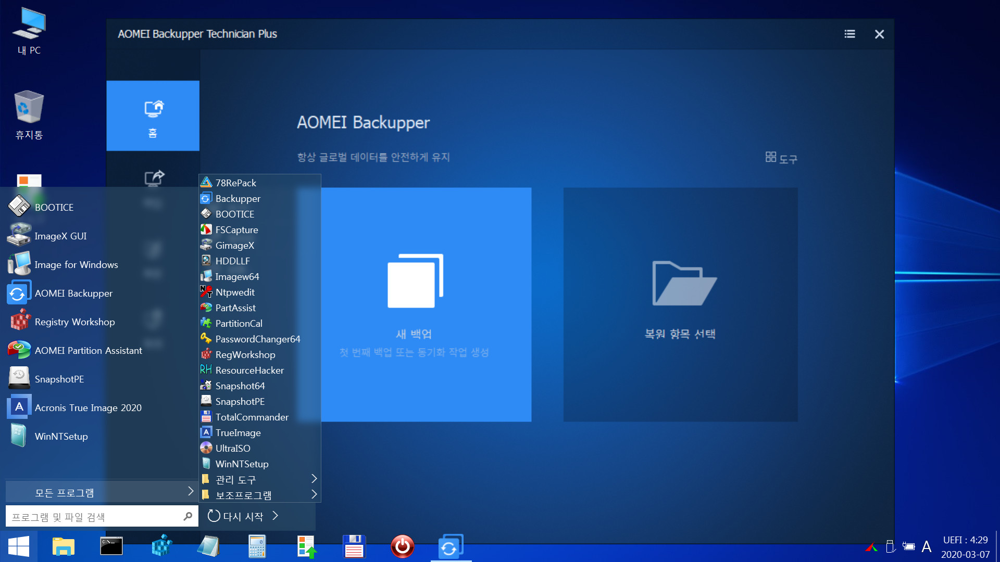Open the floppy disk taskbar icon
Screen dimensions: 1000x562
tap(354, 546)
